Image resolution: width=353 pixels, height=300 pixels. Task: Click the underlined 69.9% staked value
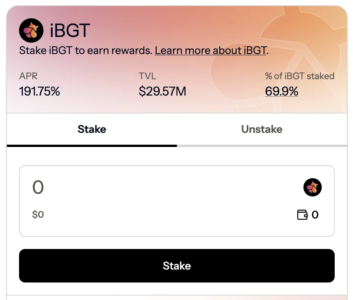(281, 91)
